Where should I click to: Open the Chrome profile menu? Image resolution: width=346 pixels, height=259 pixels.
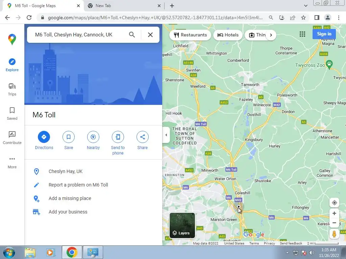(328, 18)
